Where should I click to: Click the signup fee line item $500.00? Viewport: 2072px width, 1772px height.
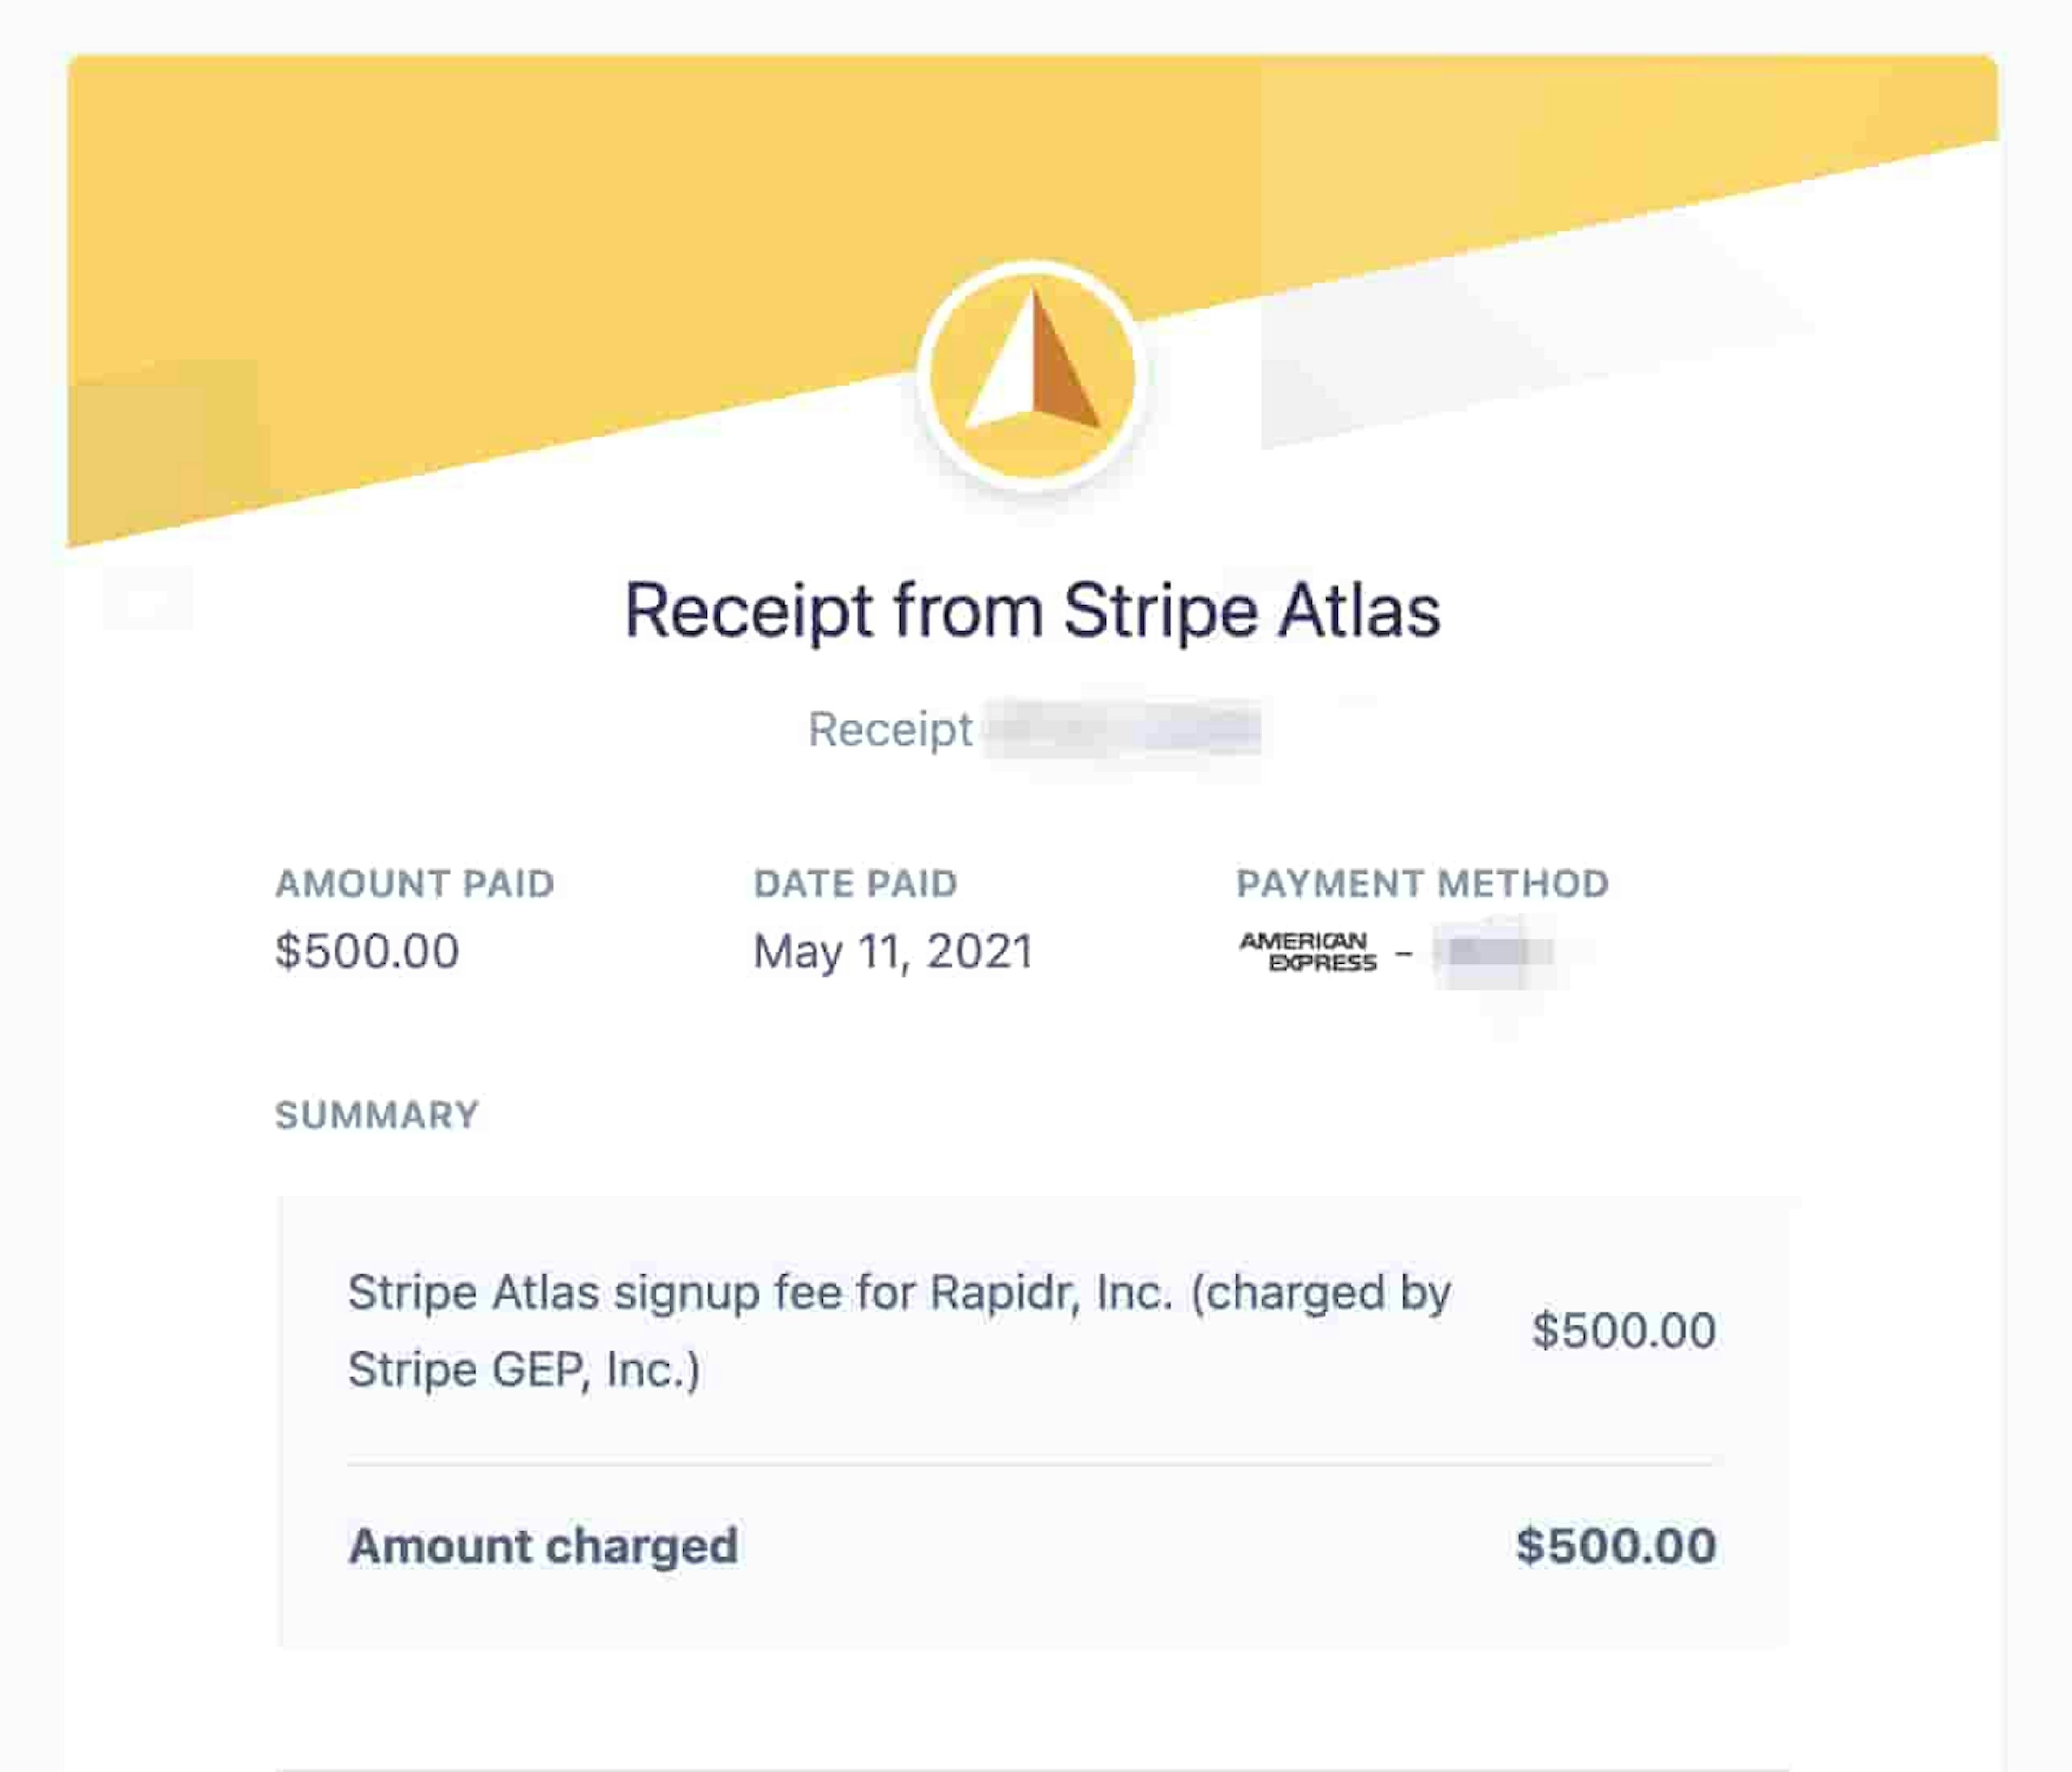(x=1624, y=1331)
